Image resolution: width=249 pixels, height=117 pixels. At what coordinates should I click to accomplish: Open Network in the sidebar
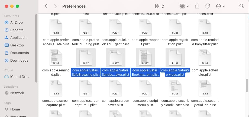[x=17, y=93]
